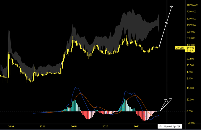Click the 3000.000 price axis label

pyautogui.click(x=192, y=19)
